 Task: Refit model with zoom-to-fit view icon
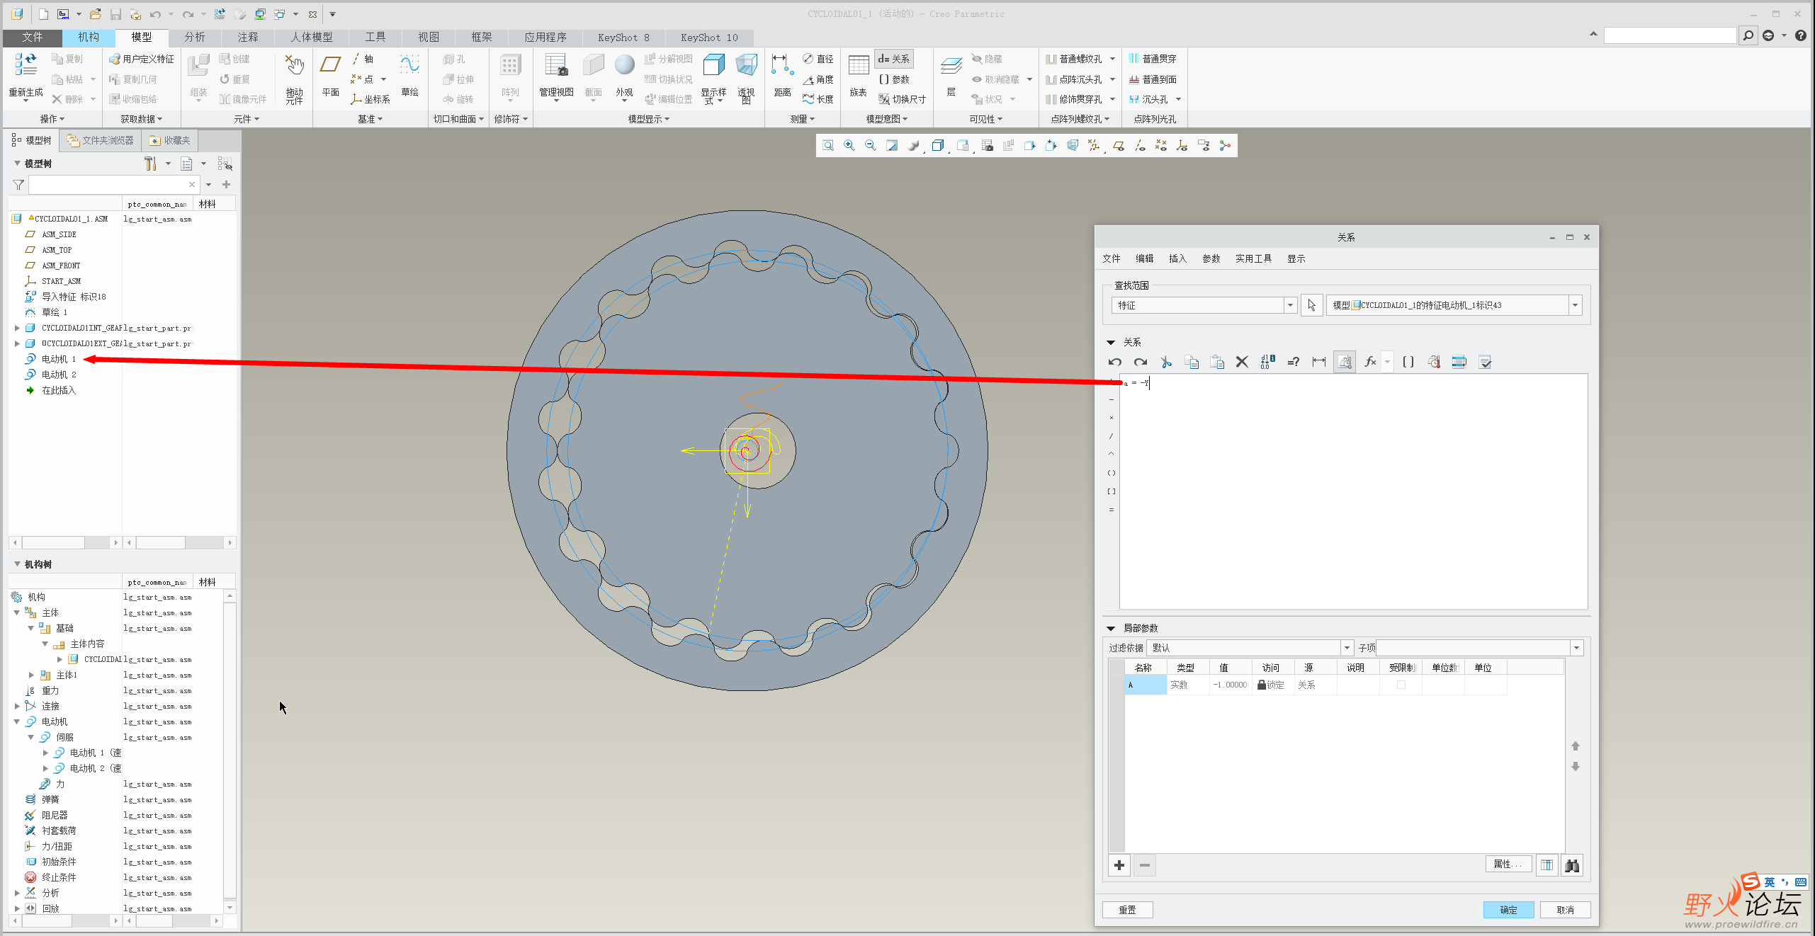[828, 146]
